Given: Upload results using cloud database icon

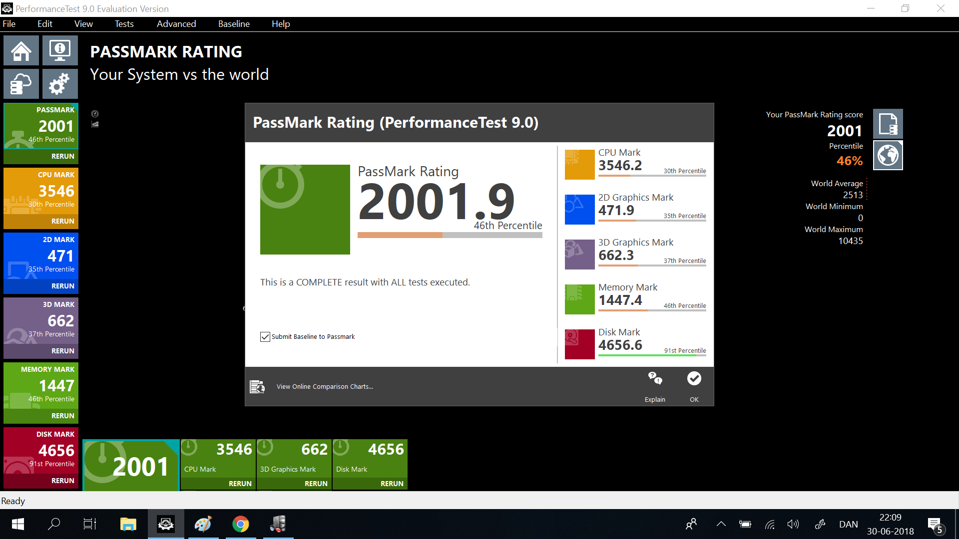Looking at the screenshot, I should [21, 84].
